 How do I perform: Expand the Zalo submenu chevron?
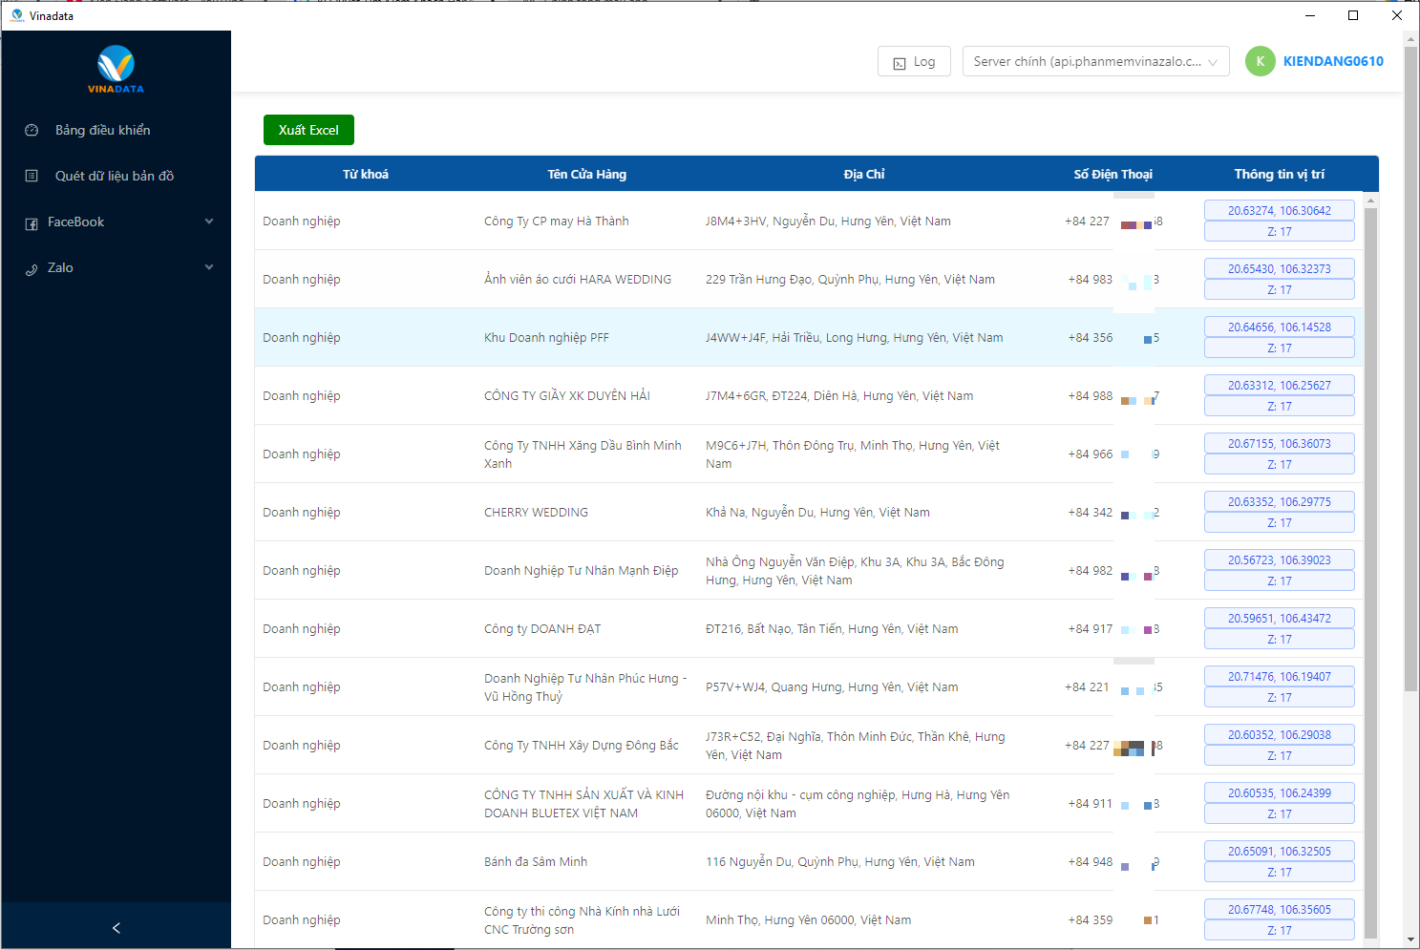pyautogui.click(x=209, y=267)
